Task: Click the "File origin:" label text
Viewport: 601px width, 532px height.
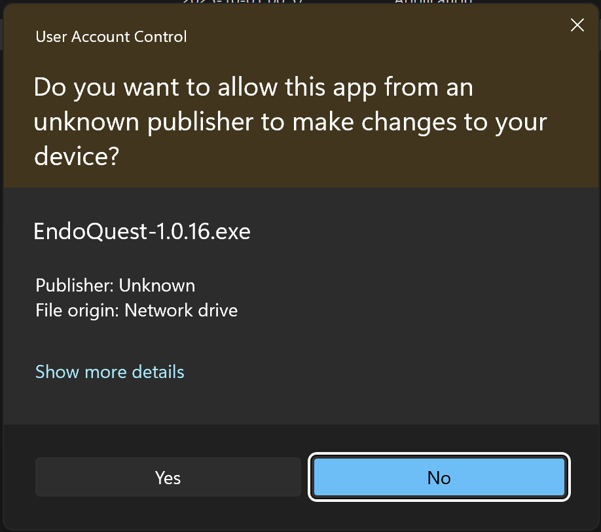Action: tap(78, 310)
